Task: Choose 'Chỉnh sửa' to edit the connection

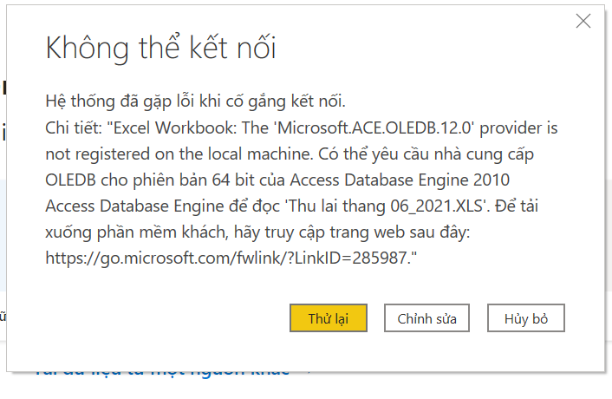Action: [x=426, y=318]
